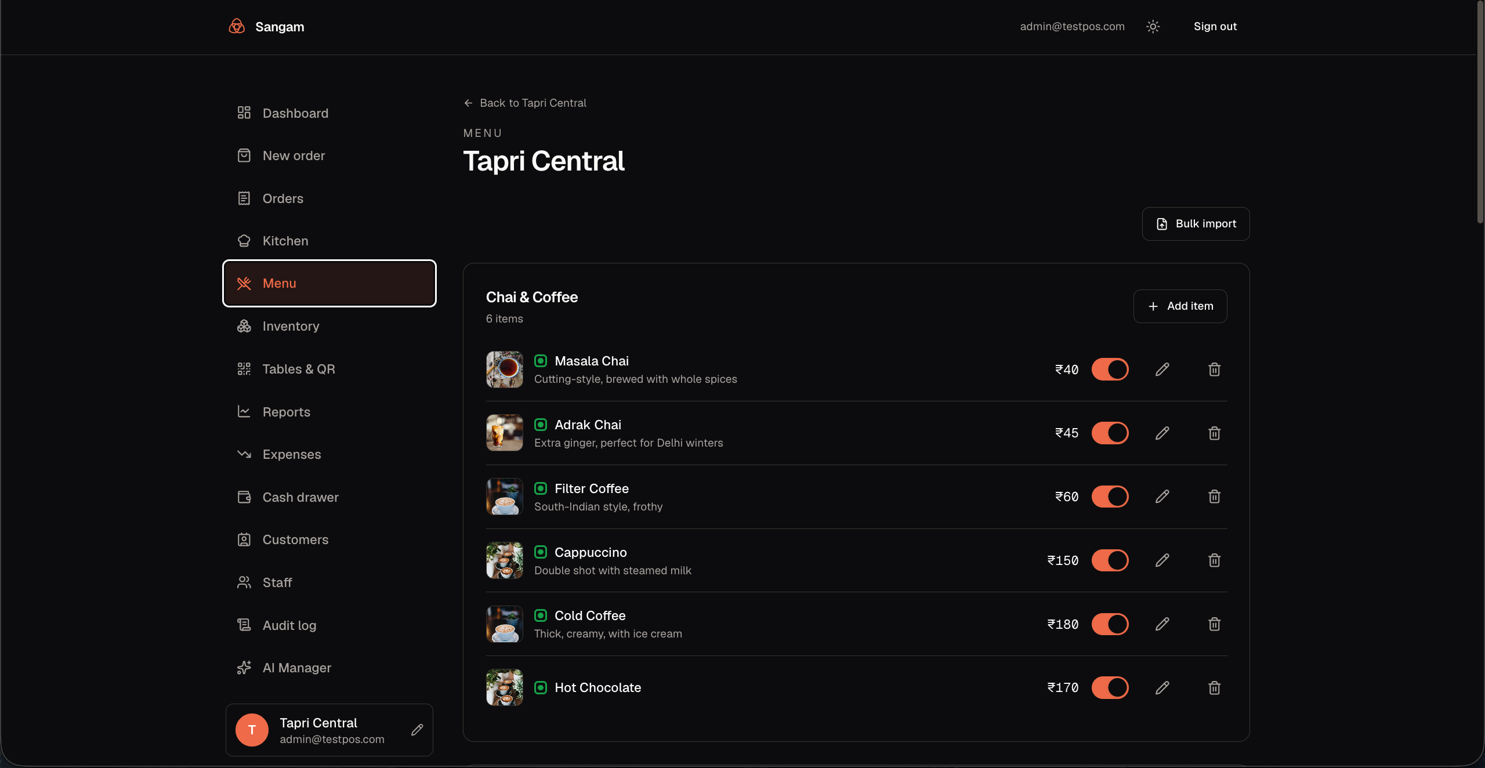Screen dimensions: 1485x768
Task: Click the trash icon for Cappuccino
Action: 1214,560
